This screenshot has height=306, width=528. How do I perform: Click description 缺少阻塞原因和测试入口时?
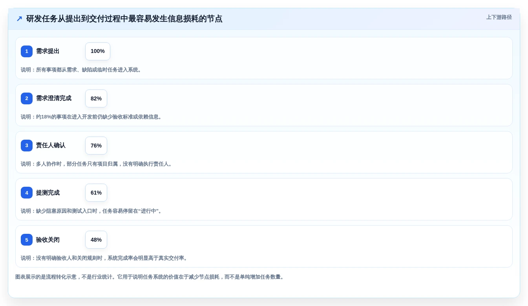pyautogui.click(x=92, y=211)
